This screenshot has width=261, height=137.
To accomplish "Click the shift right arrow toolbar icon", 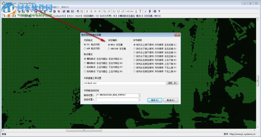I will click(99, 11).
